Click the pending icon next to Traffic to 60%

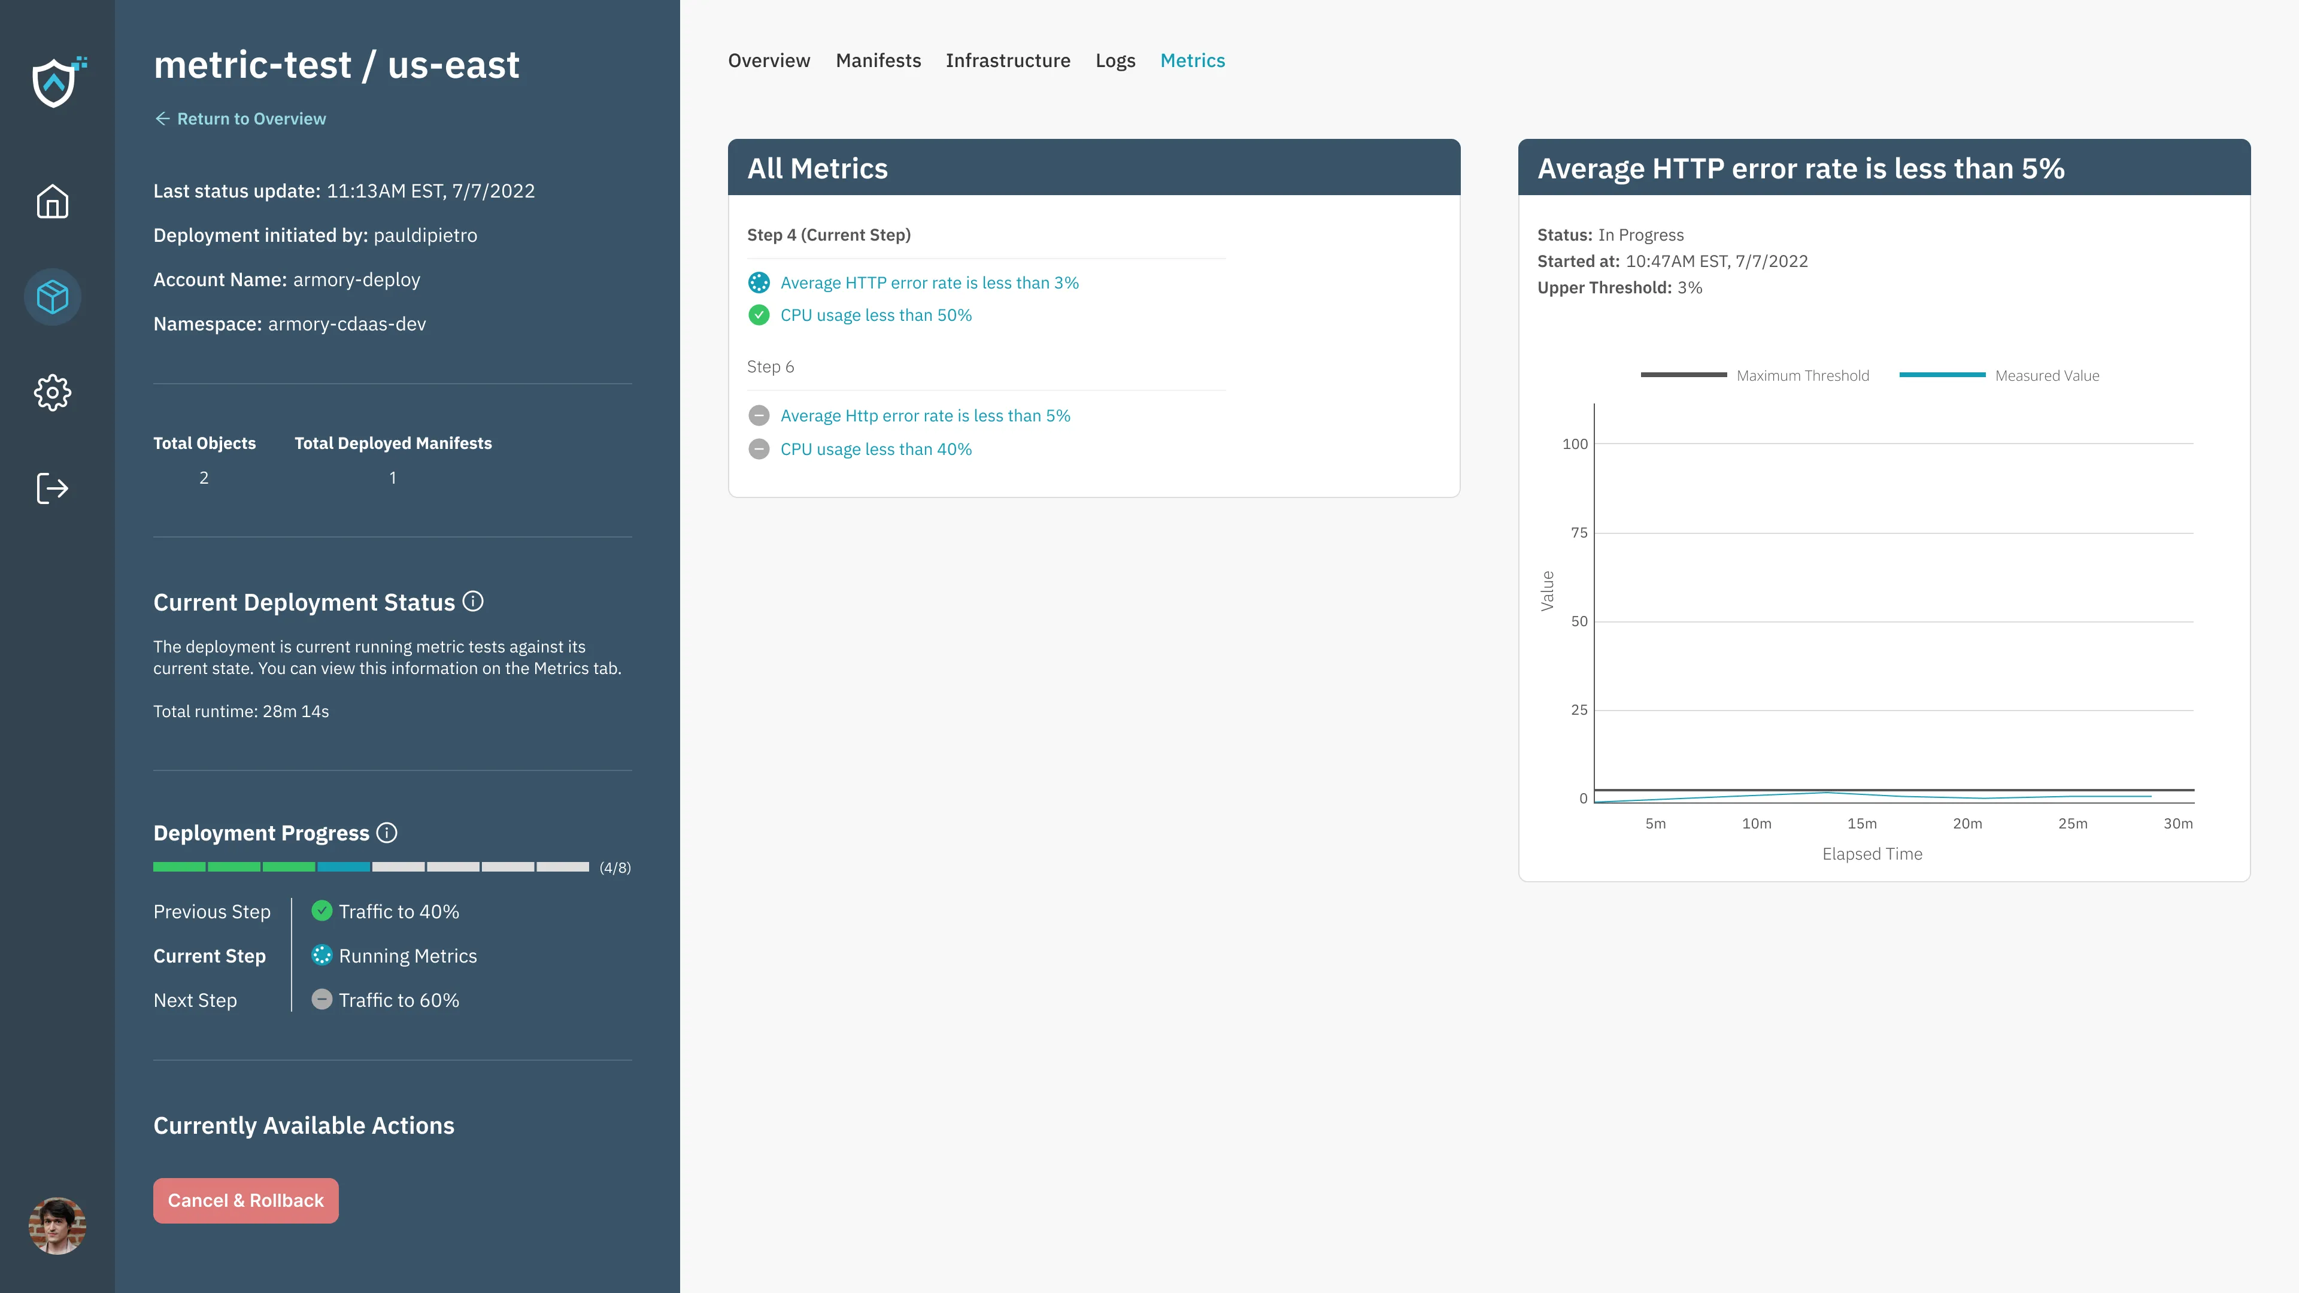click(x=322, y=1000)
